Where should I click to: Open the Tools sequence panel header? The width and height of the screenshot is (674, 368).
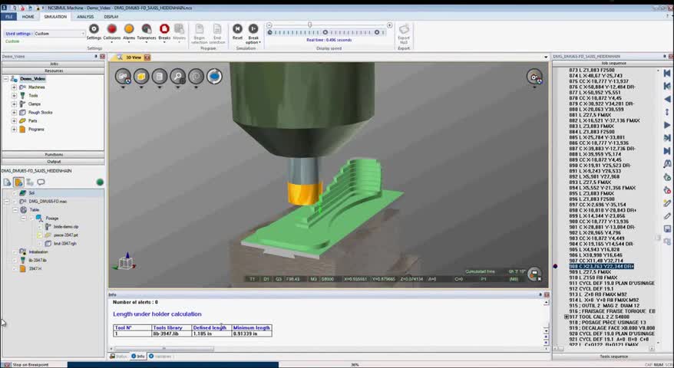[613, 356]
